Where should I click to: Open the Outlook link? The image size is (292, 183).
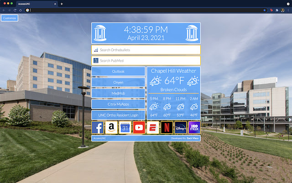(x=118, y=72)
